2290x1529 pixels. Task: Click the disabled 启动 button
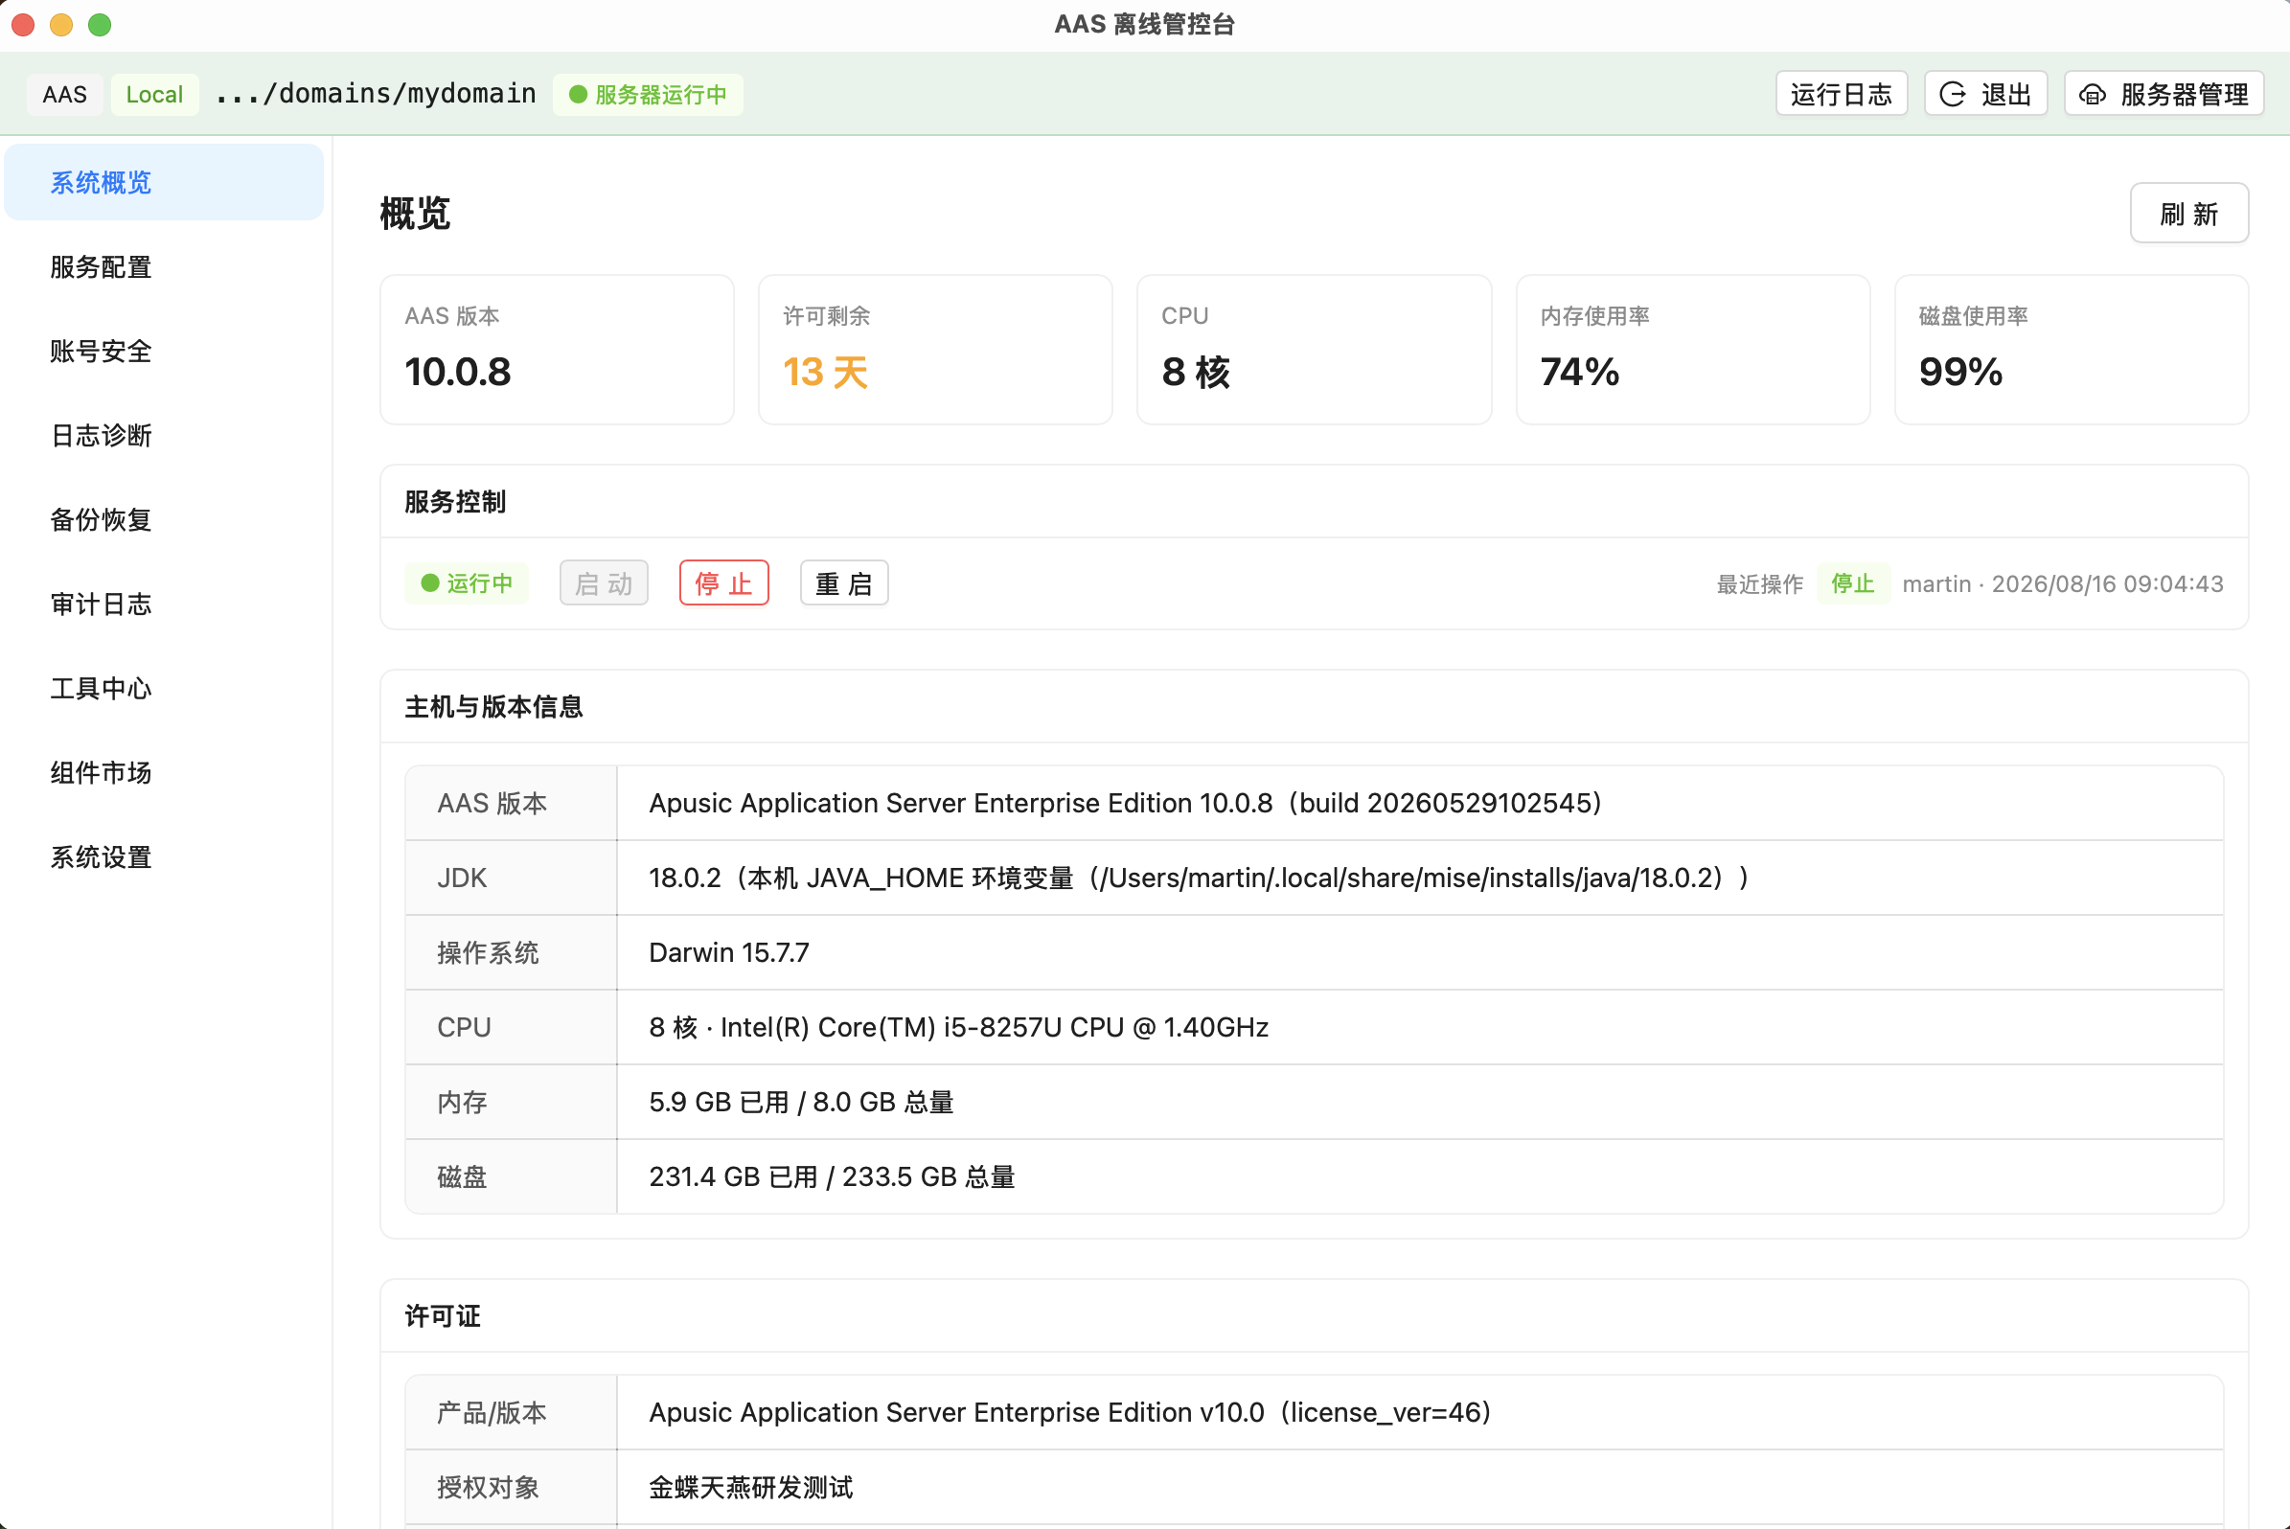coord(604,583)
